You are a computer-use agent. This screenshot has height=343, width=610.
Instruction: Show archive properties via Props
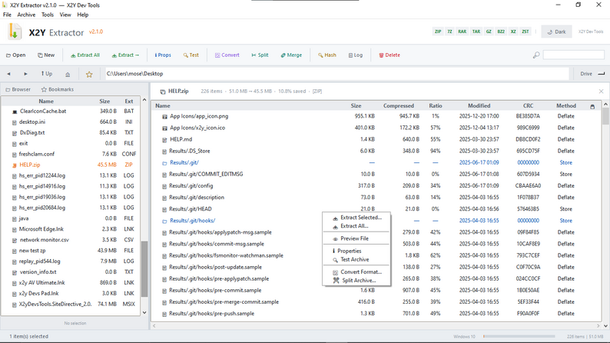point(163,55)
